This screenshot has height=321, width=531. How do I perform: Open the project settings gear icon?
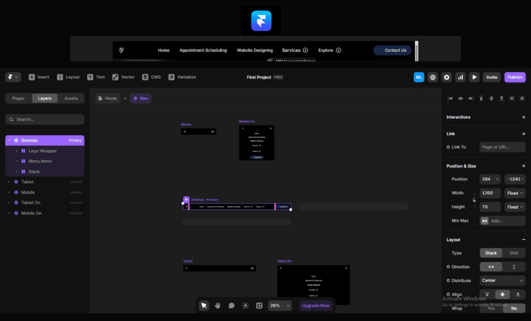[446, 77]
